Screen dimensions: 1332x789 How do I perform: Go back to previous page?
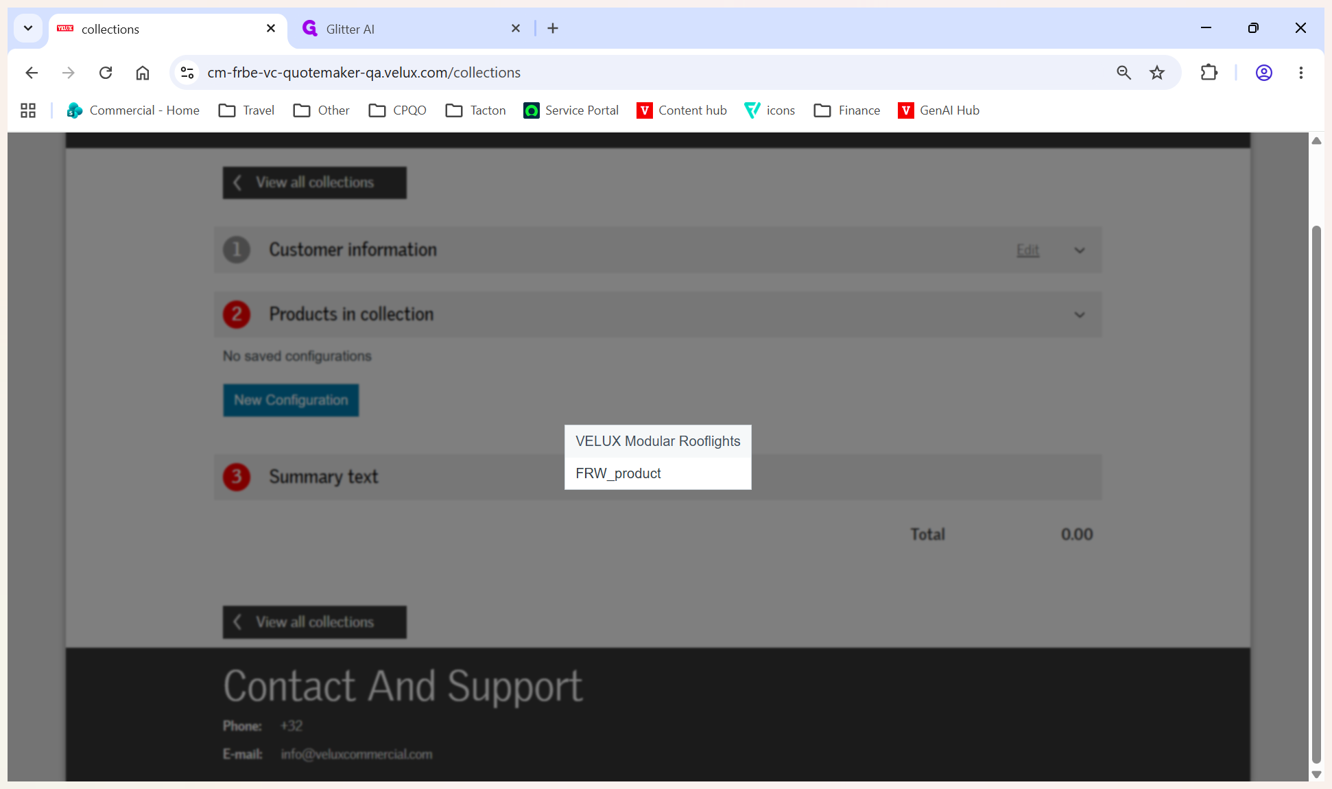(32, 73)
